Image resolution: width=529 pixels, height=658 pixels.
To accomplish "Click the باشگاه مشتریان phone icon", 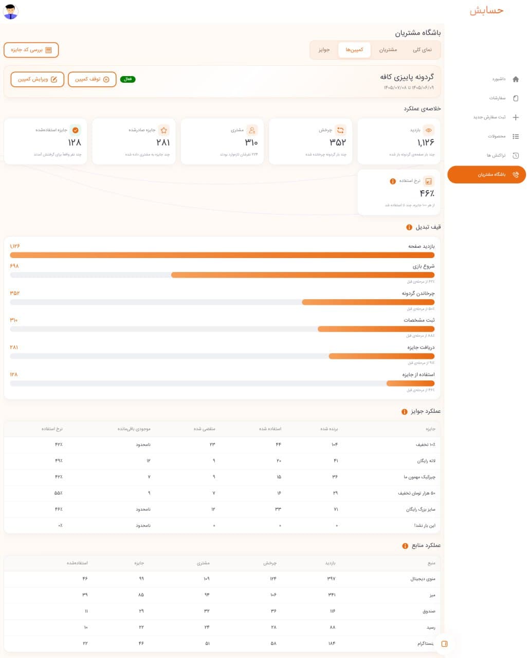I will 516,175.
